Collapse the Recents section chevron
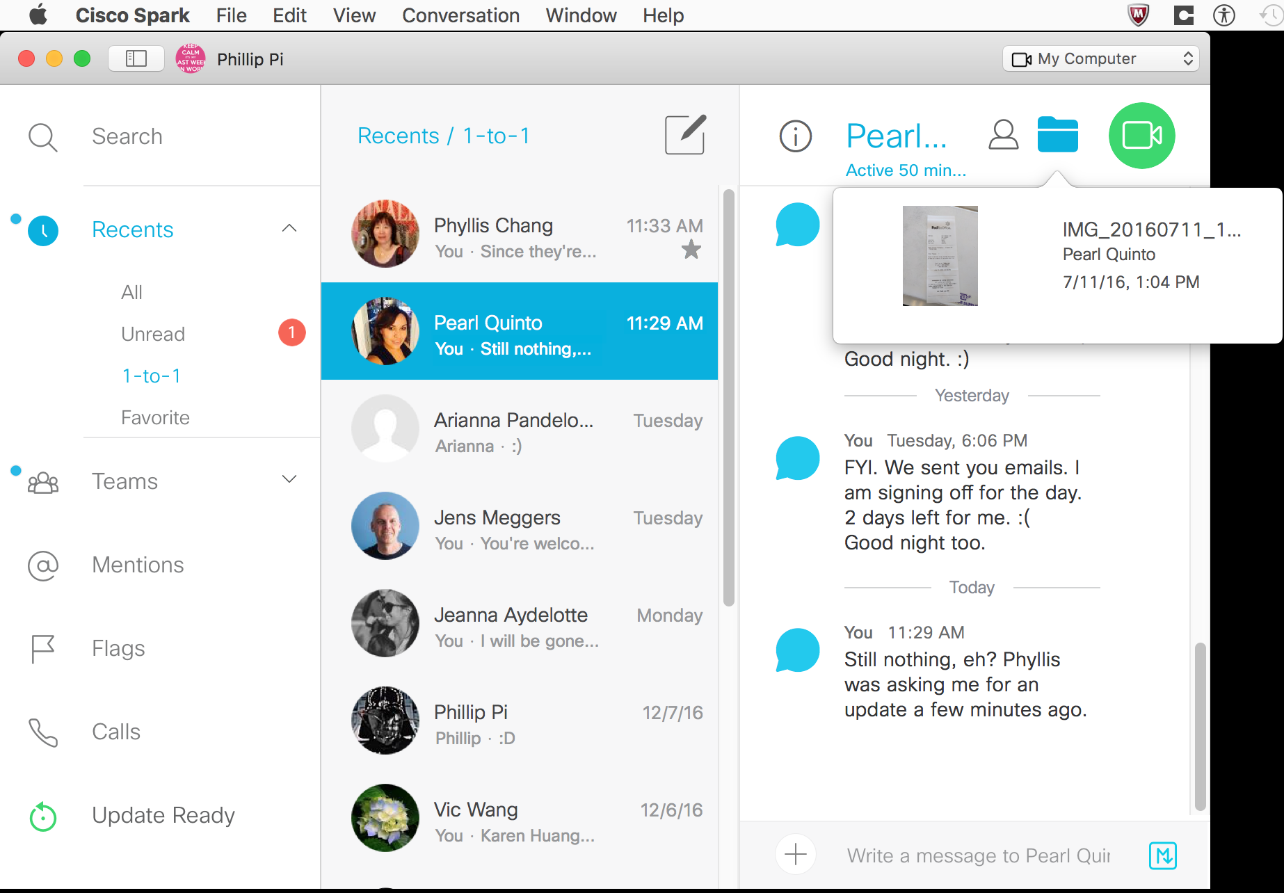Image resolution: width=1284 pixels, height=893 pixels. 289,229
